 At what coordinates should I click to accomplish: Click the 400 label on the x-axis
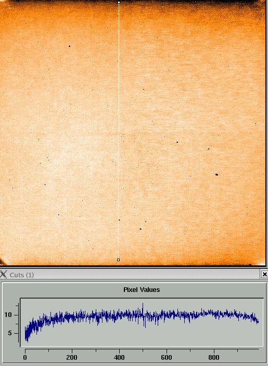point(119,357)
